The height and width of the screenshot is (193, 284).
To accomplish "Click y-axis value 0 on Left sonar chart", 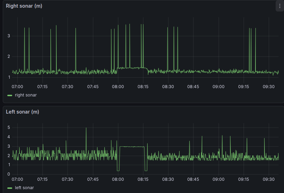I will click(9, 174).
